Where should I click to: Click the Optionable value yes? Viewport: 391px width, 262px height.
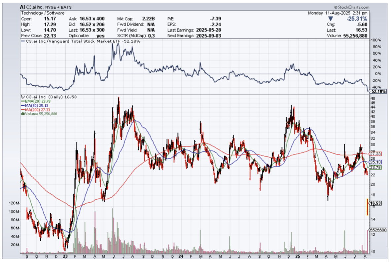[100, 36]
